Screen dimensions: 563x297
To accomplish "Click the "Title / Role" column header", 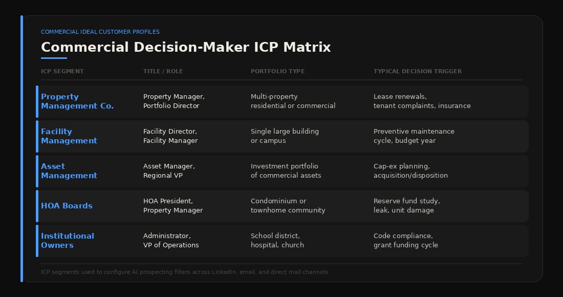I will click(x=163, y=72).
